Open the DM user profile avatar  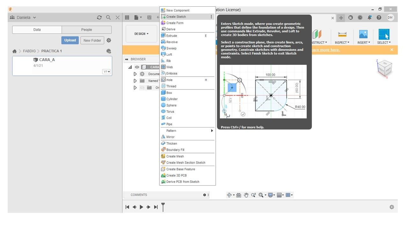click(x=390, y=17)
